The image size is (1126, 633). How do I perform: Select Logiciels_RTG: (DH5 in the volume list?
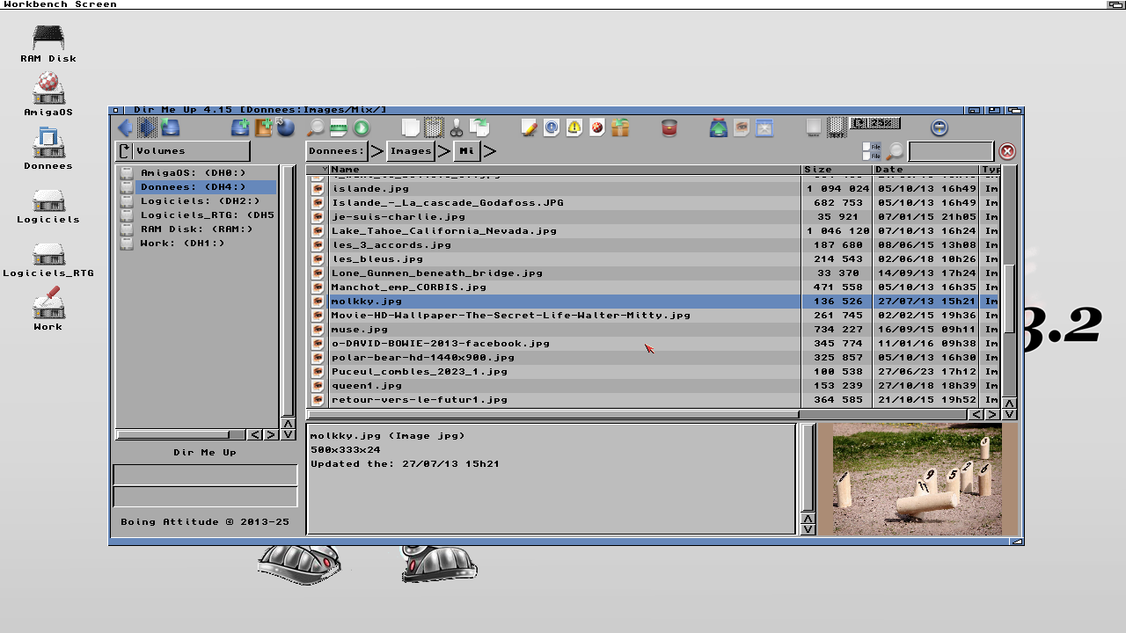(x=192, y=215)
